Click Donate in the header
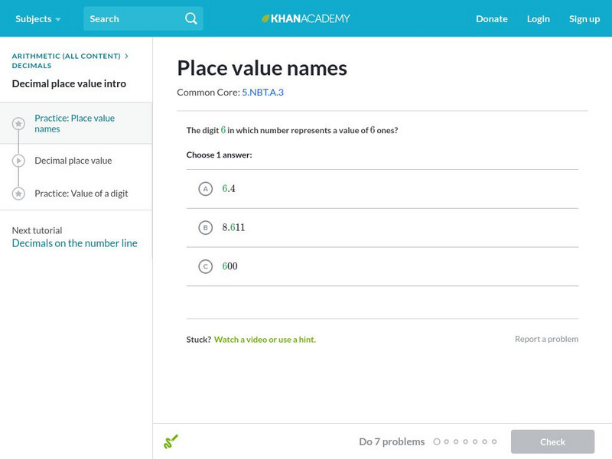612x459 pixels. (x=491, y=18)
